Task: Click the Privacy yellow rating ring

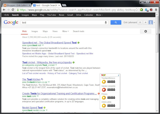Action: (104, 98)
